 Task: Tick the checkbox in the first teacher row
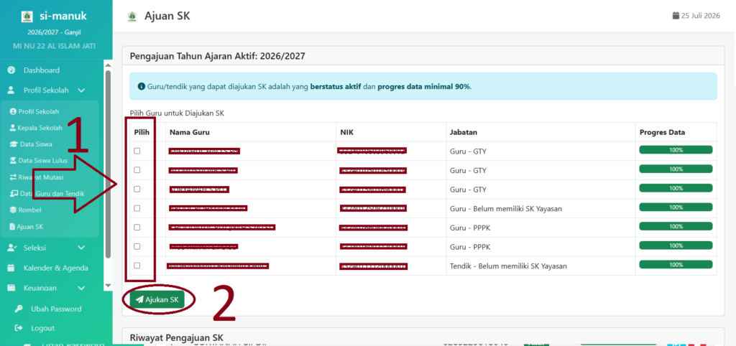click(x=137, y=151)
